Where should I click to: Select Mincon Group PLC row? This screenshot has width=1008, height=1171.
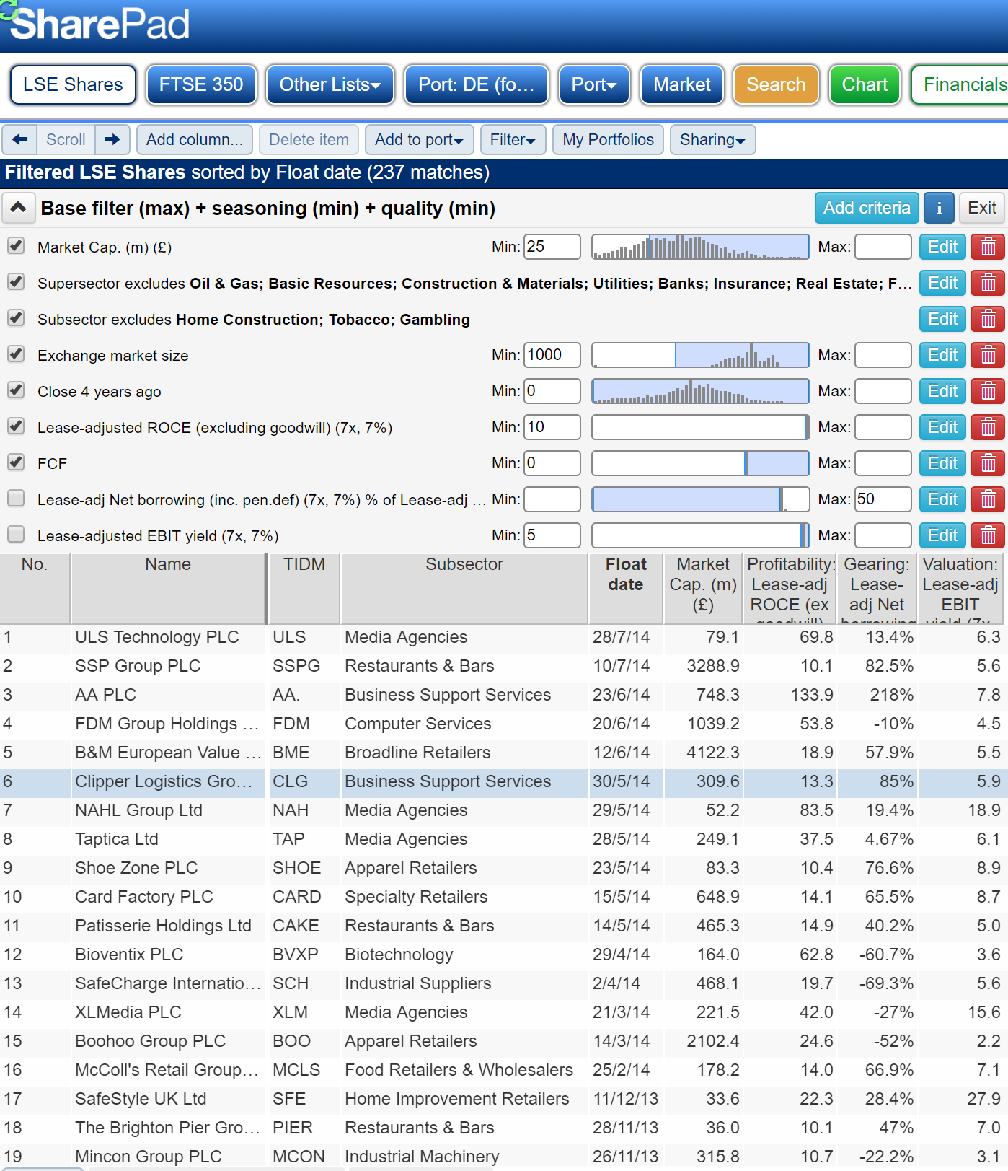tap(504, 1157)
